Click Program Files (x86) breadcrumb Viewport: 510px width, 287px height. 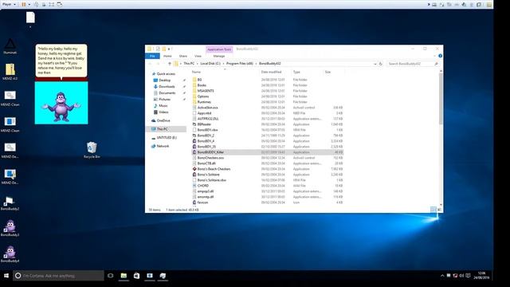pos(239,64)
